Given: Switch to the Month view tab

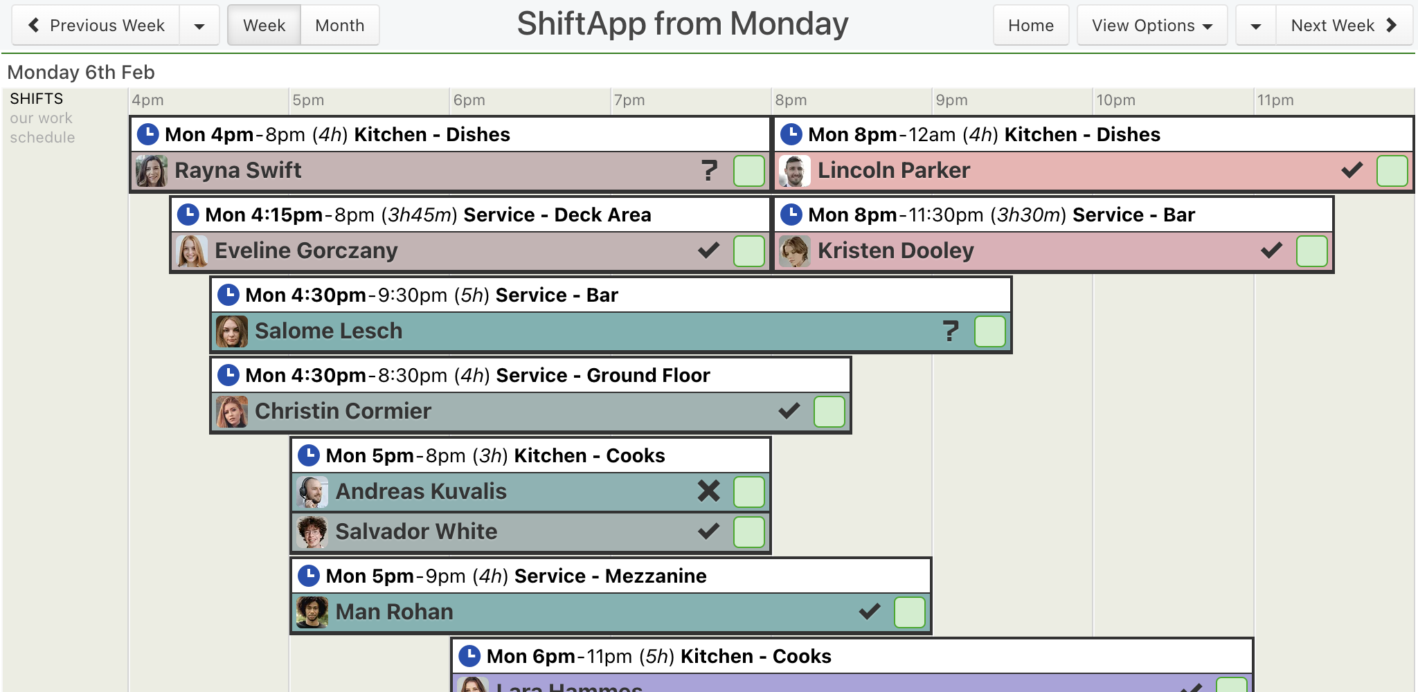Looking at the screenshot, I should [340, 26].
